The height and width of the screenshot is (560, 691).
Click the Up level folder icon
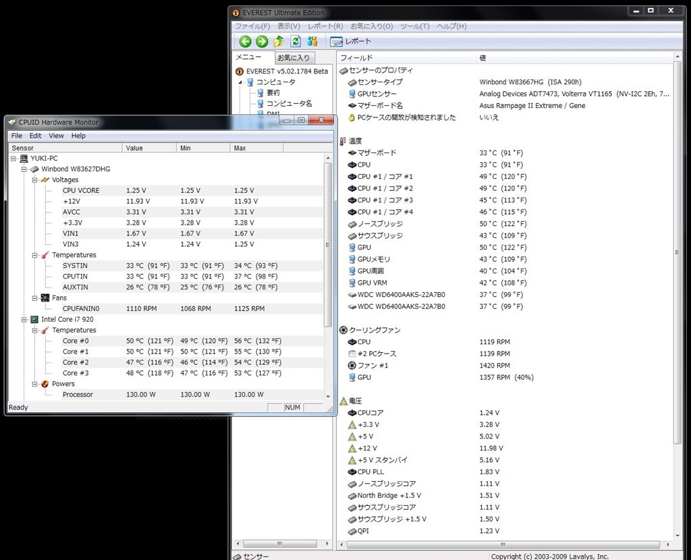pyautogui.click(x=279, y=42)
